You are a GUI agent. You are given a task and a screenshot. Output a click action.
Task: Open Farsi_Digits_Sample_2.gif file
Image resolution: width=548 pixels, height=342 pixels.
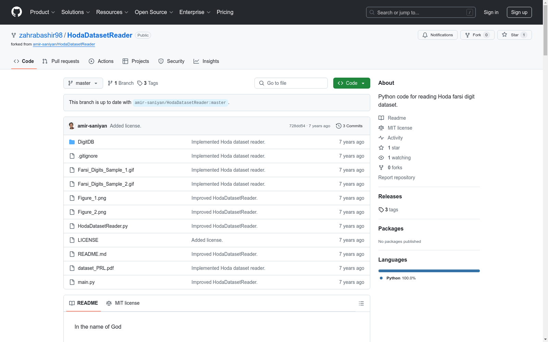pyautogui.click(x=106, y=184)
